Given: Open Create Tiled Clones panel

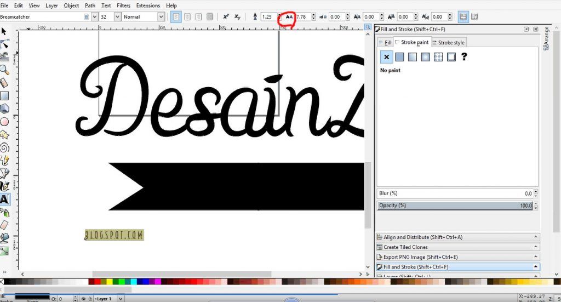Looking at the screenshot, I should 457,247.
